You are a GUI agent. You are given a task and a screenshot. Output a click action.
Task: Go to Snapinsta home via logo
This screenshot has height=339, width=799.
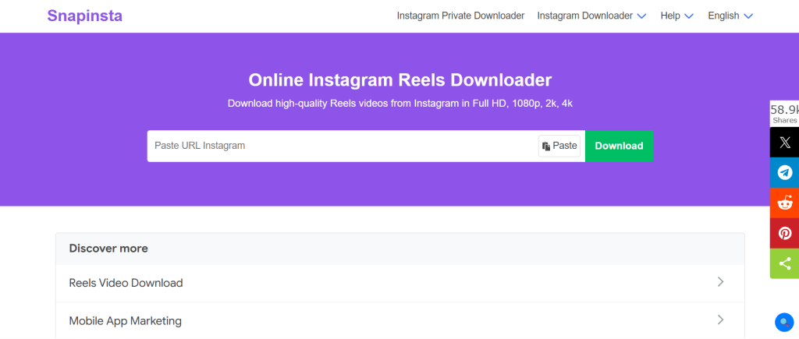pyautogui.click(x=84, y=16)
